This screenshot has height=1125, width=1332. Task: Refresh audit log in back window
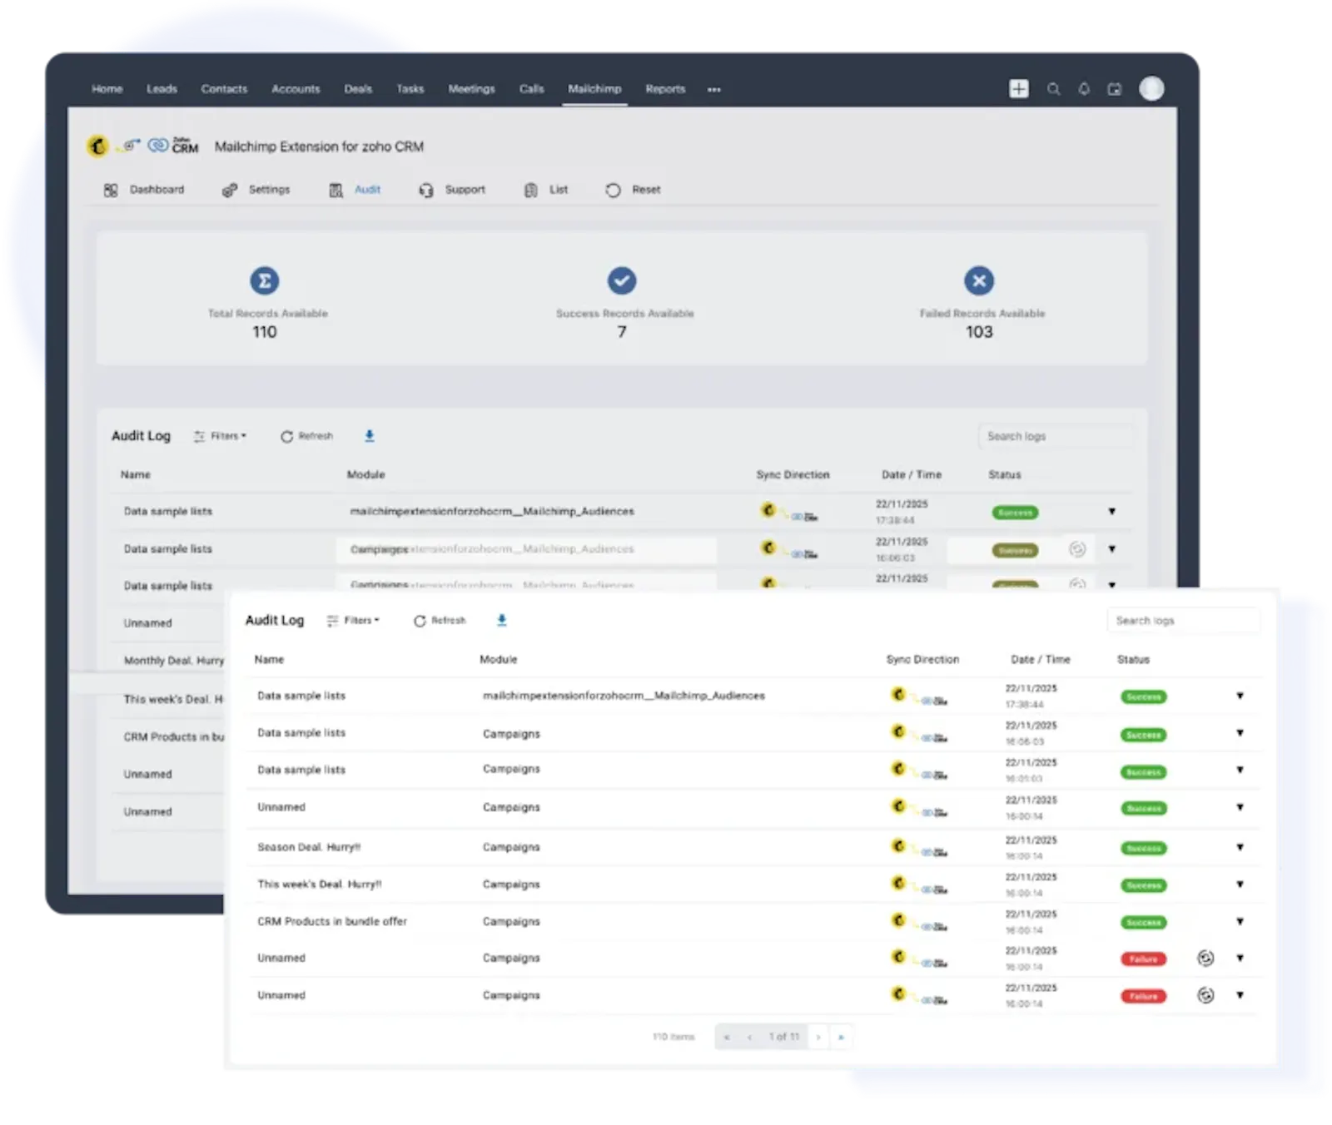[x=306, y=436]
